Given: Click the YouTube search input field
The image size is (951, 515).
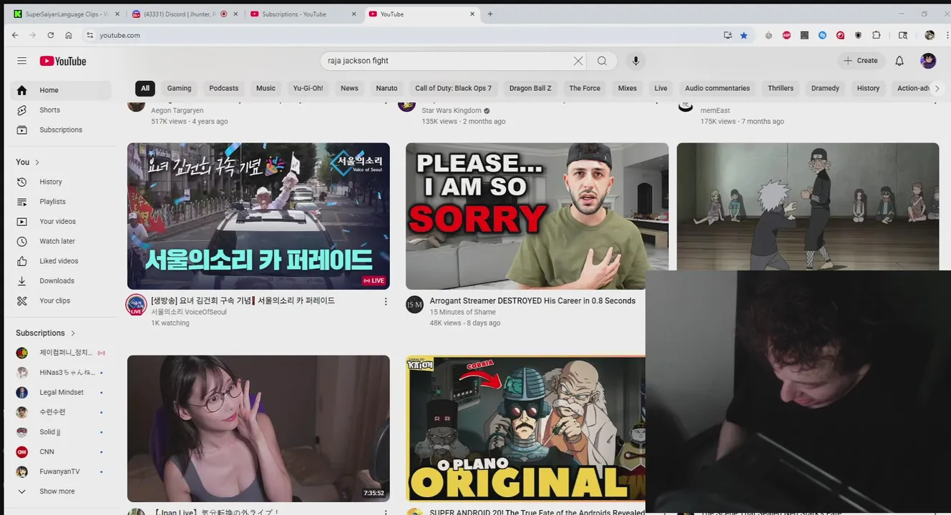Looking at the screenshot, I should click(x=447, y=61).
